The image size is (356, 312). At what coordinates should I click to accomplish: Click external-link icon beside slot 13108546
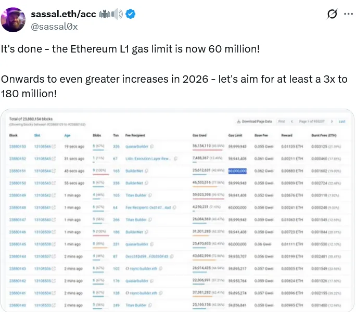pos(54,146)
